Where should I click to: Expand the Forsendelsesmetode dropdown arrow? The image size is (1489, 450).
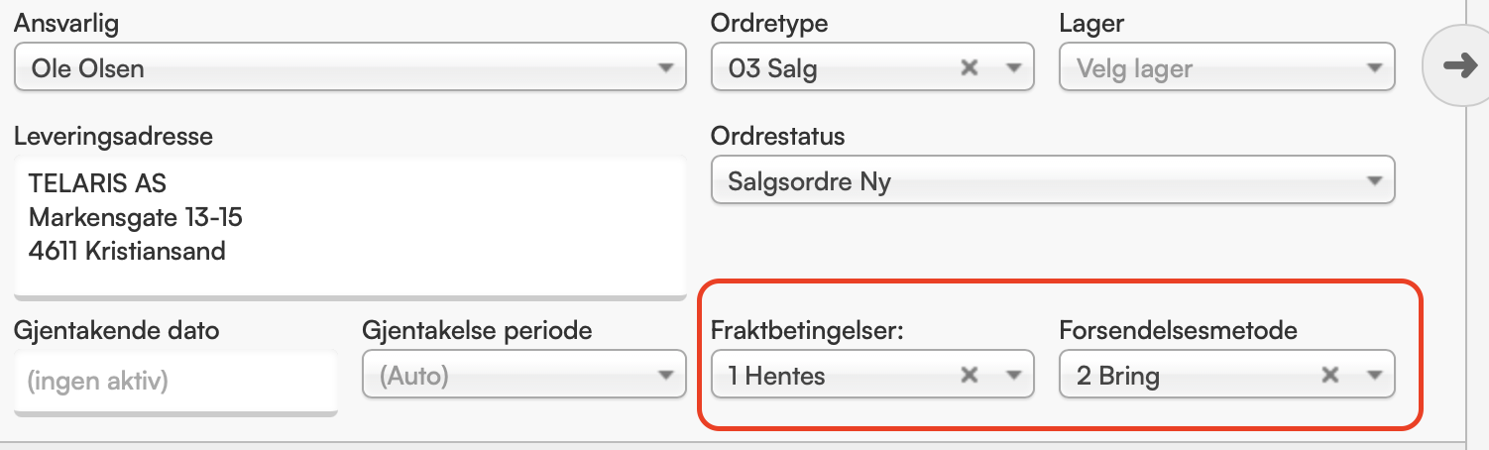[x=1374, y=376]
